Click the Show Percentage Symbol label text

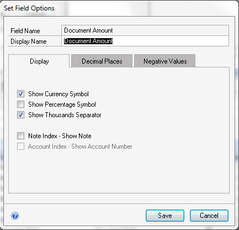tap(62, 104)
